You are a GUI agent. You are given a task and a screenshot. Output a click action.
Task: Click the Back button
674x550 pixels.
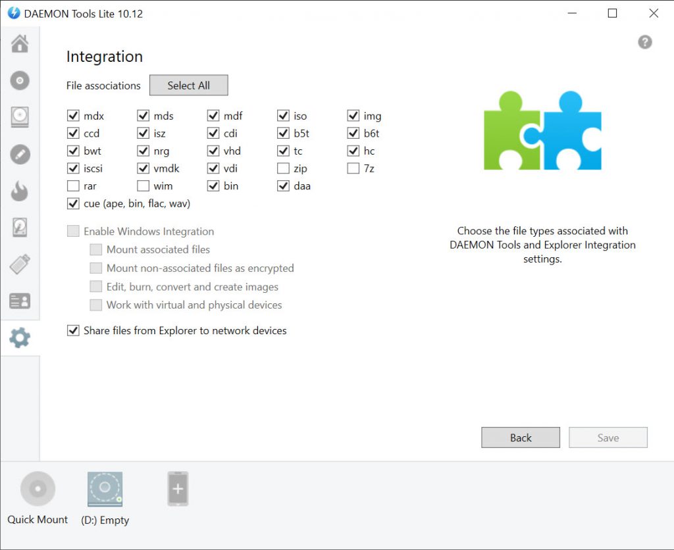pyautogui.click(x=520, y=438)
